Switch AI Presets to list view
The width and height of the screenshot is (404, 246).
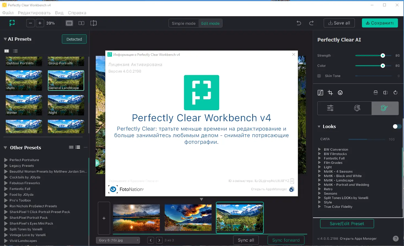pyautogui.click(x=15, y=51)
